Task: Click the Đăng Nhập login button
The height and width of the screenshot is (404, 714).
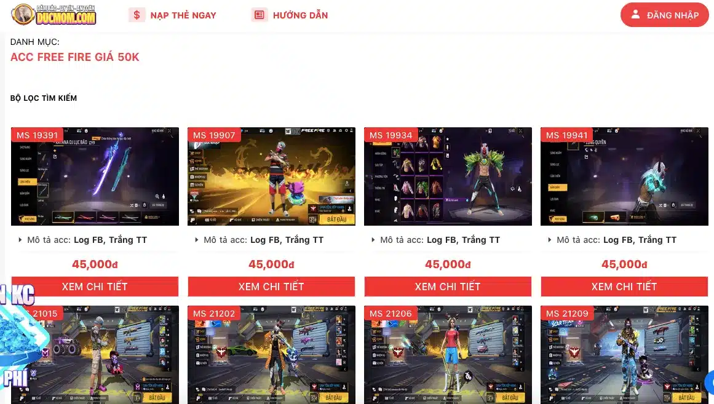Action: point(664,15)
